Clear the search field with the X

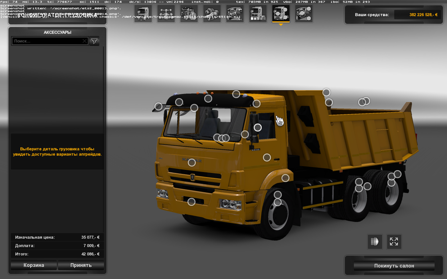(x=84, y=41)
